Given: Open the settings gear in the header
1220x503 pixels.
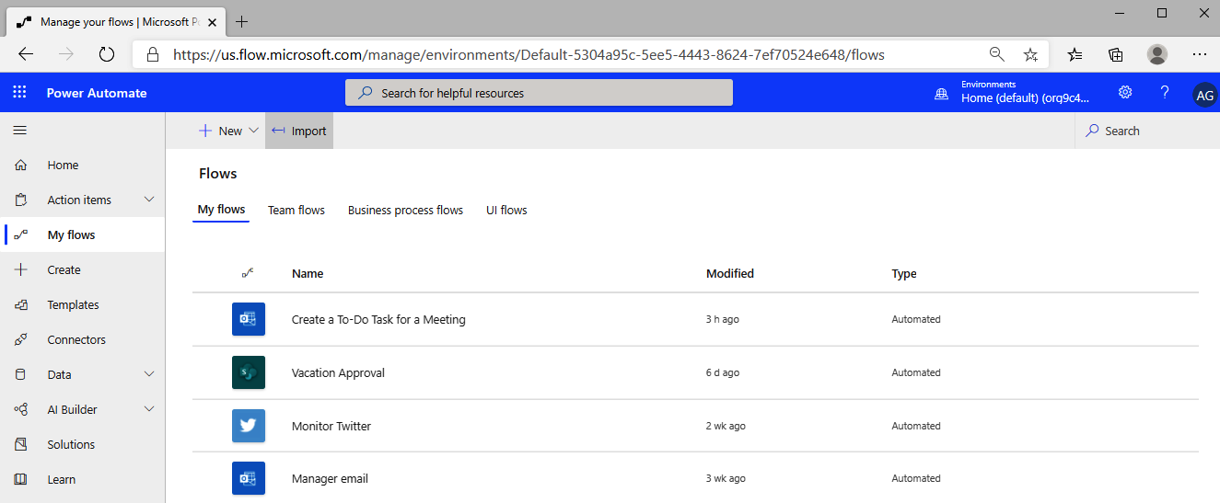Looking at the screenshot, I should [x=1125, y=92].
